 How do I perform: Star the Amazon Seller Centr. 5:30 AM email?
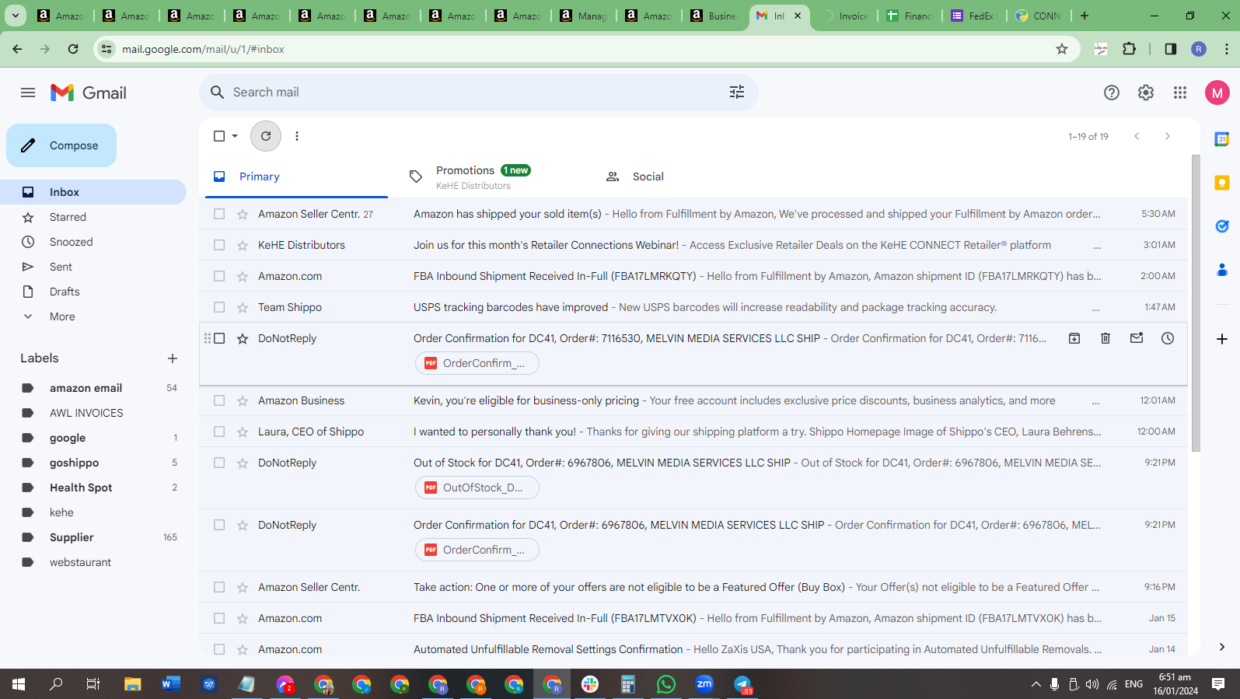(243, 214)
